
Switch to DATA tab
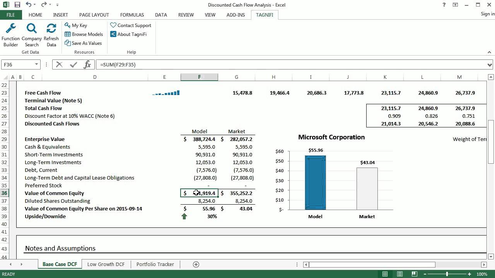pos(161,15)
